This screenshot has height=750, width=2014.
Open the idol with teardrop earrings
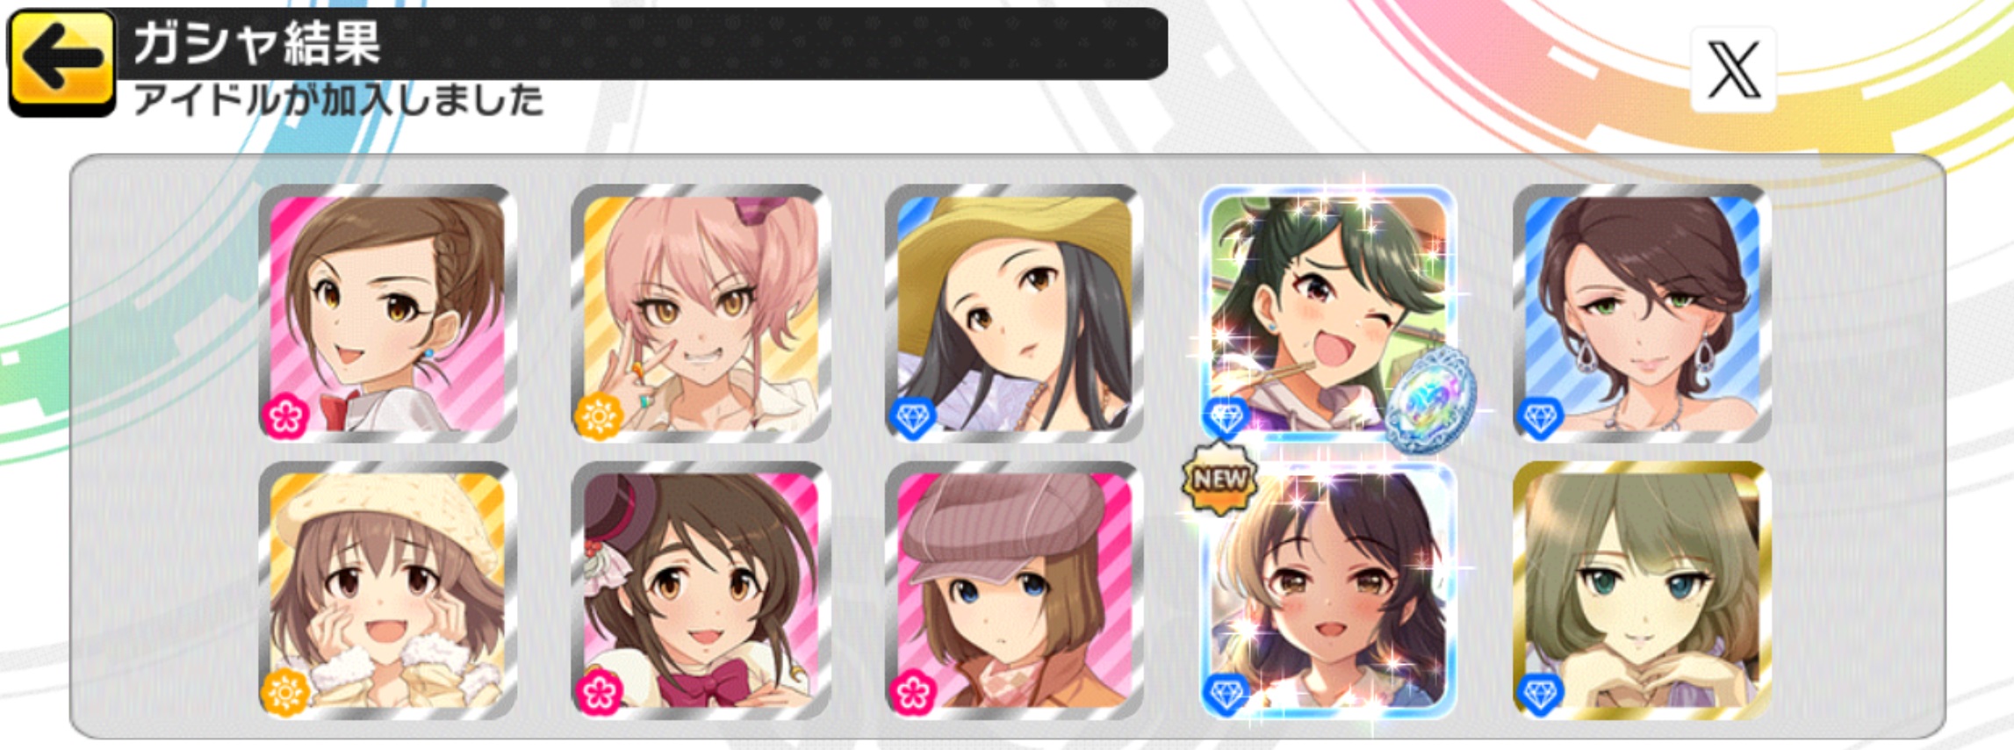tap(1642, 313)
